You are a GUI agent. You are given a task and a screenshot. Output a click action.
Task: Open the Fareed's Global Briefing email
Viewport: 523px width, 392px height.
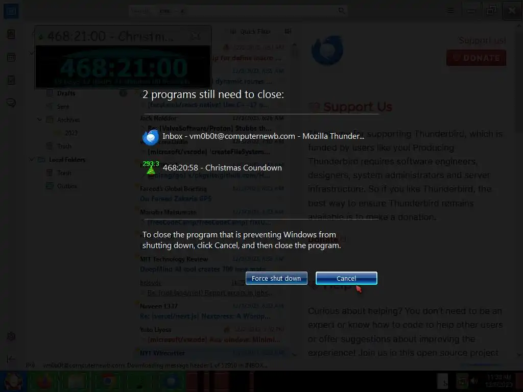pos(212,193)
